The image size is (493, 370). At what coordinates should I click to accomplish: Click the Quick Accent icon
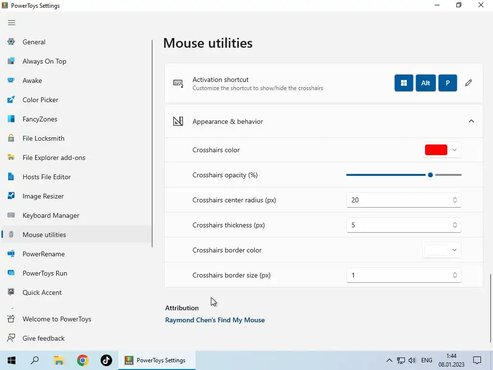(x=11, y=292)
